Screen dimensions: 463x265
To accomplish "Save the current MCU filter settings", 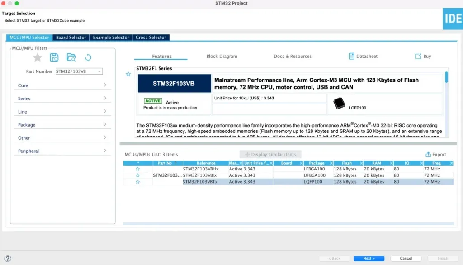I will click(x=54, y=57).
